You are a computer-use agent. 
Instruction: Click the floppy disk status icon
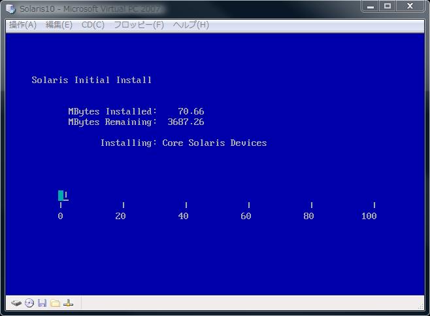pos(42,303)
